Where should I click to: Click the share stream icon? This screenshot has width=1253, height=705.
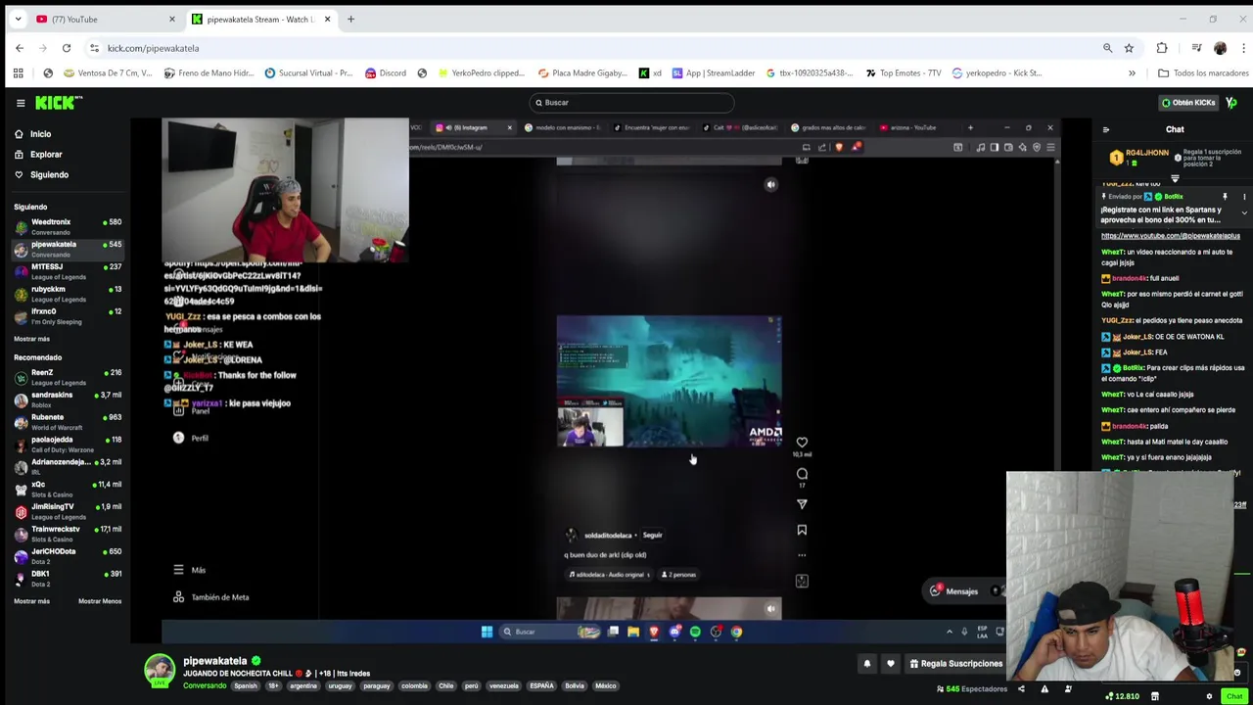click(x=1021, y=689)
